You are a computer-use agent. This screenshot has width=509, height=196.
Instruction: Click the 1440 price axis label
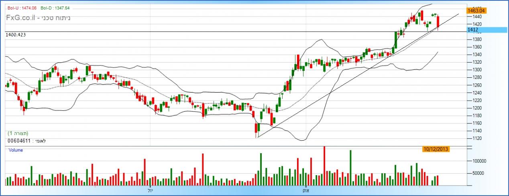(x=477, y=17)
